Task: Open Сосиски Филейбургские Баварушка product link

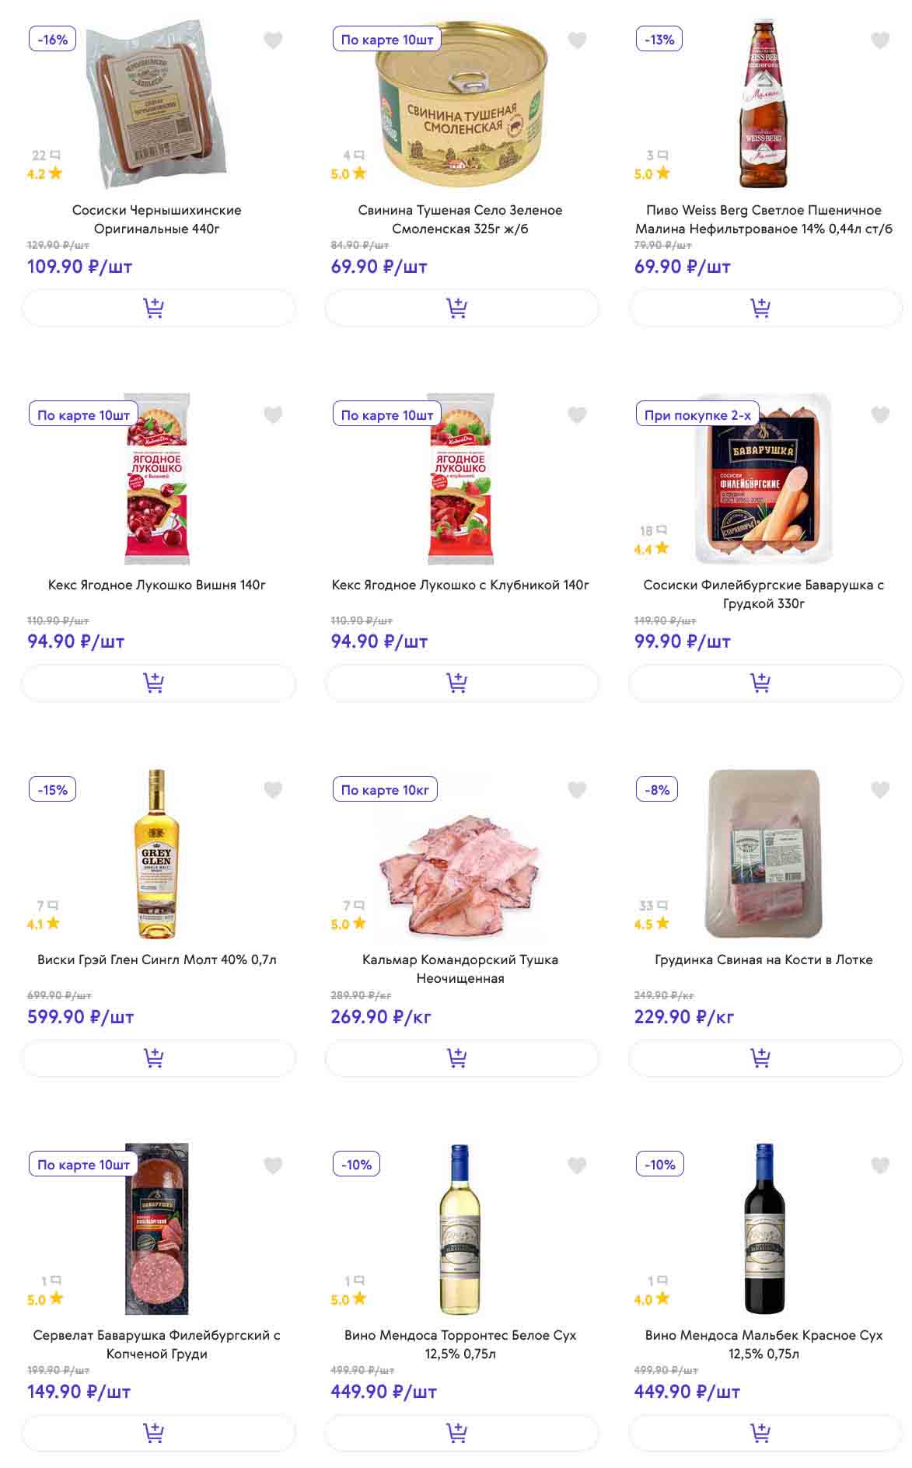Action: [x=763, y=594]
